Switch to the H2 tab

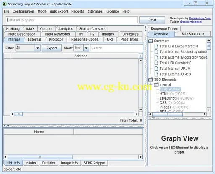[92, 34]
